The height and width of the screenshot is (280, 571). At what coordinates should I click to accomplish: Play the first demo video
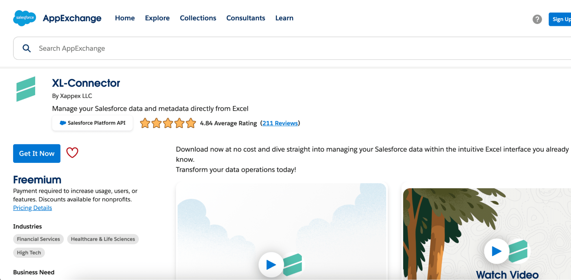point(271,265)
